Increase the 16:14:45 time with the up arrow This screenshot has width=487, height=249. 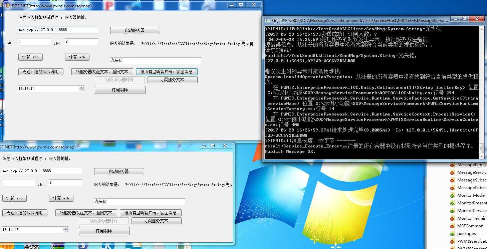coord(65,229)
